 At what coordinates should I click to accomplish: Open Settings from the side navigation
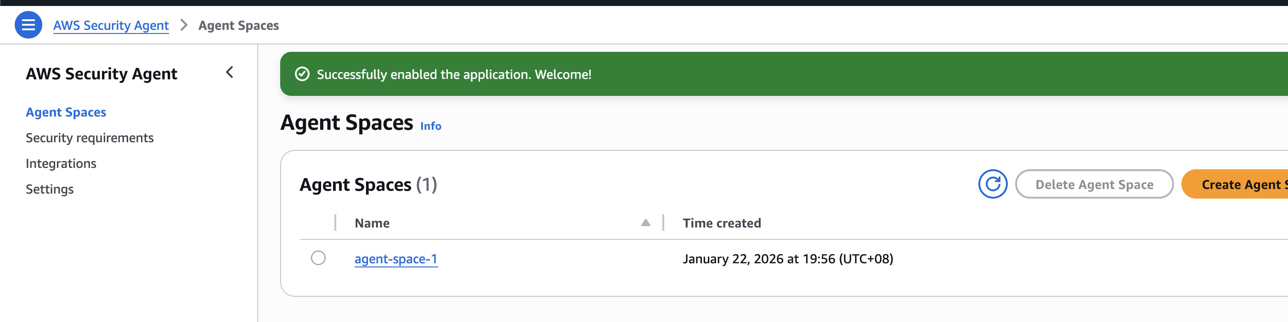(50, 189)
